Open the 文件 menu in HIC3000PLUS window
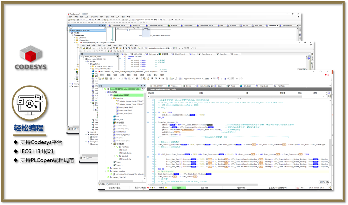 [x=102, y=75]
